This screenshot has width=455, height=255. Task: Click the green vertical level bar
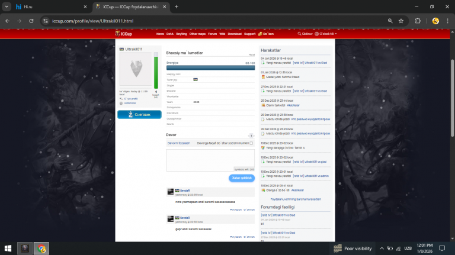[156, 70]
